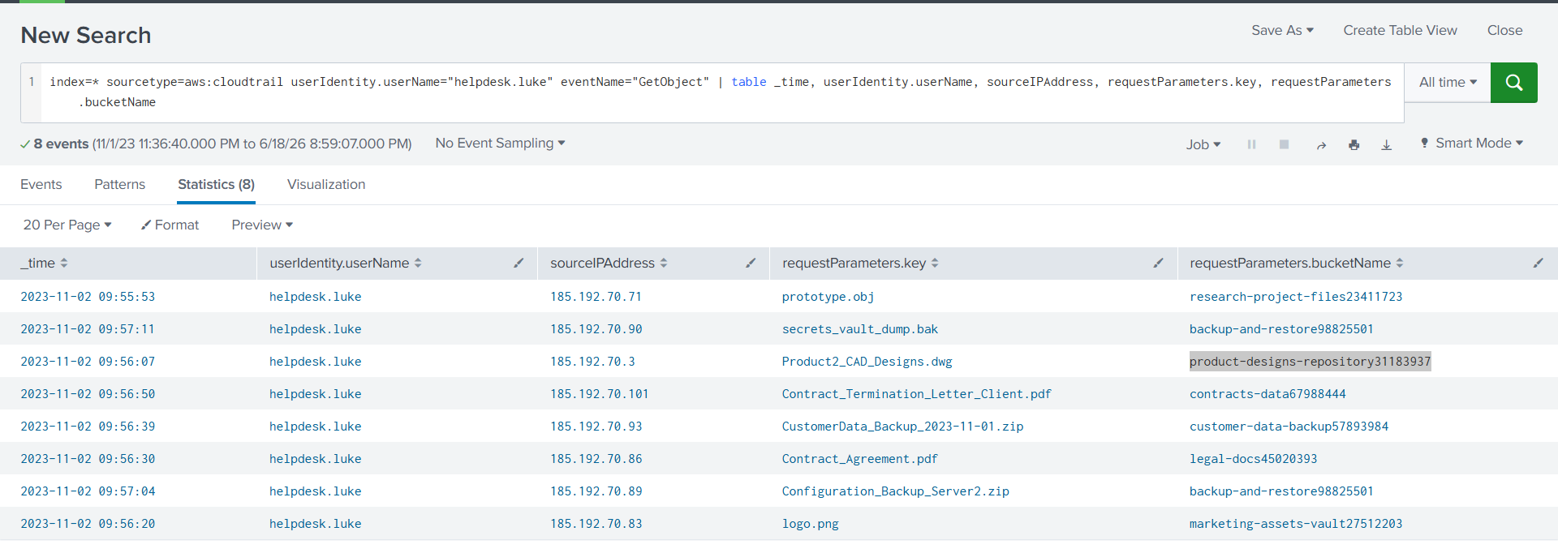Click IP address 185.192.70.101
The image size is (1558, 553).
[x=599, y=394]
